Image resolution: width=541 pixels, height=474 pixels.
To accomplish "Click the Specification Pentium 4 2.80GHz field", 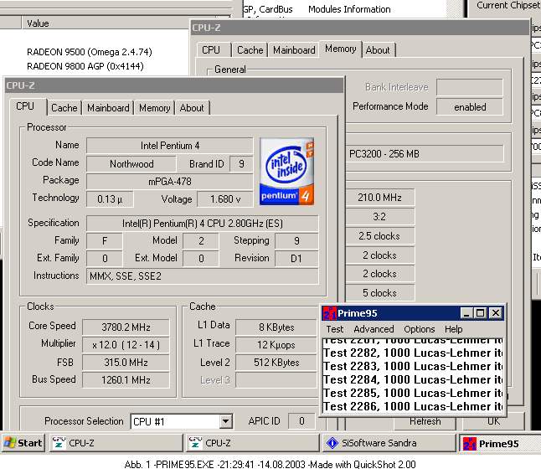I will (x=202, y=224).
